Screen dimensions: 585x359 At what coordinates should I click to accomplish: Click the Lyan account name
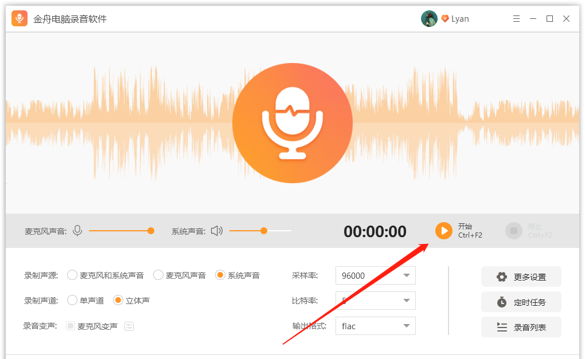coord(460,18)
